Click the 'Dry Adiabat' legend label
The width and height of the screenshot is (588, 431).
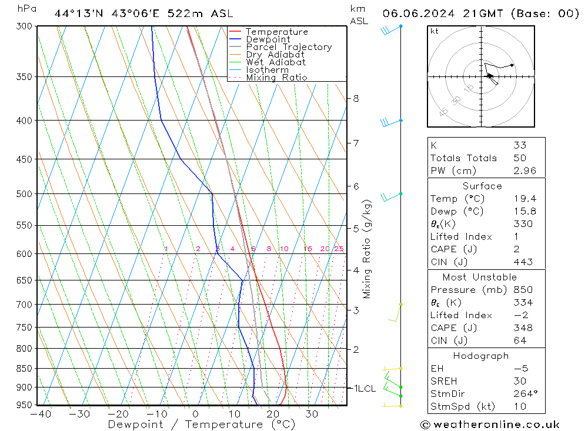click(x=275, y=55)
